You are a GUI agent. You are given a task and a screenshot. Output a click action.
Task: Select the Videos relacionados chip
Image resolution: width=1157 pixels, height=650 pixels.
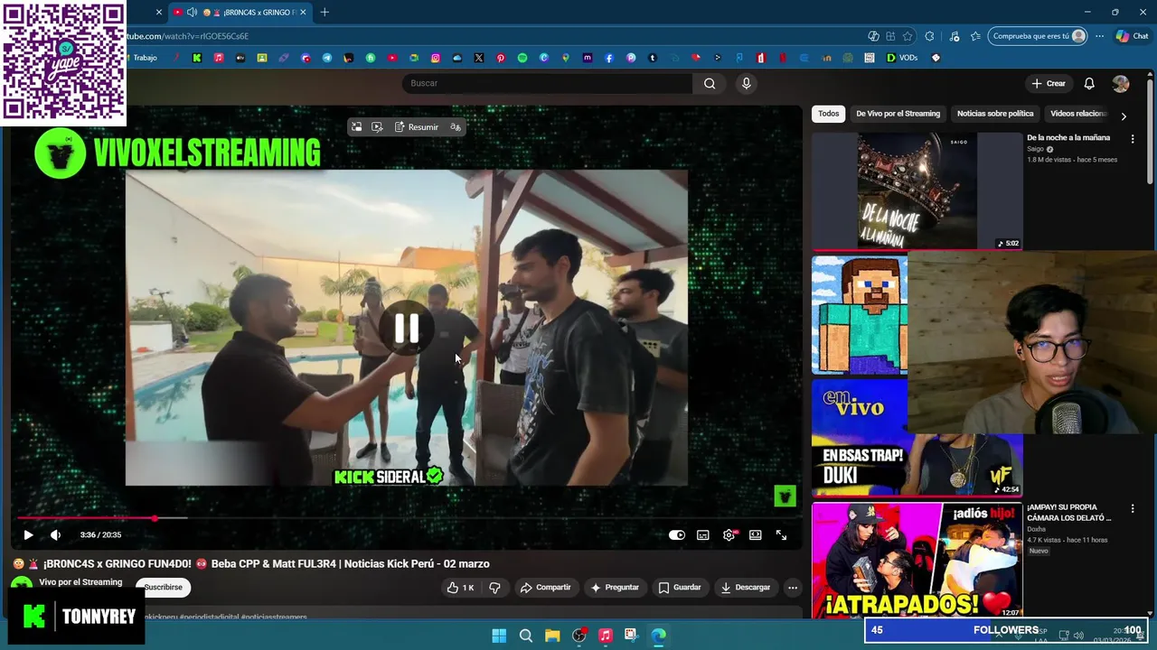pos(1078,114)
